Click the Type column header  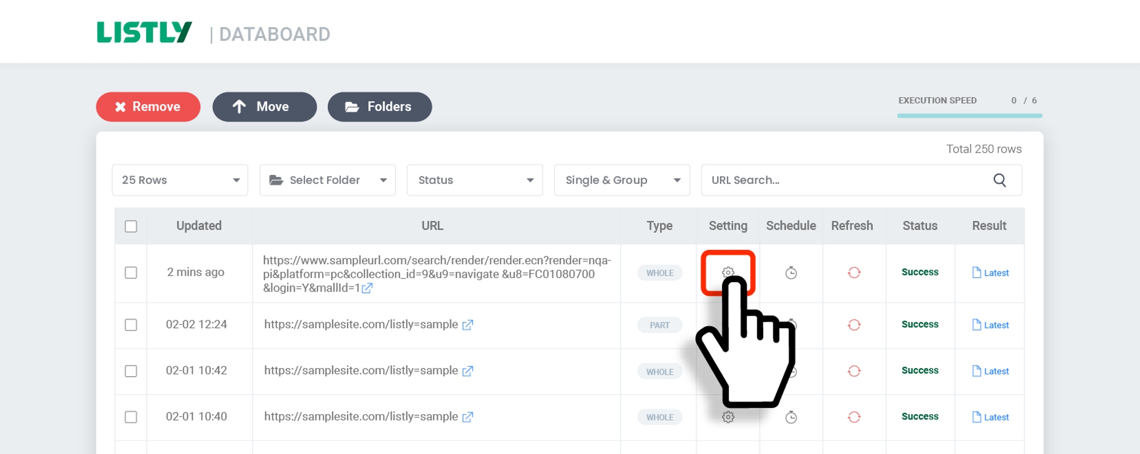point(659,226)
